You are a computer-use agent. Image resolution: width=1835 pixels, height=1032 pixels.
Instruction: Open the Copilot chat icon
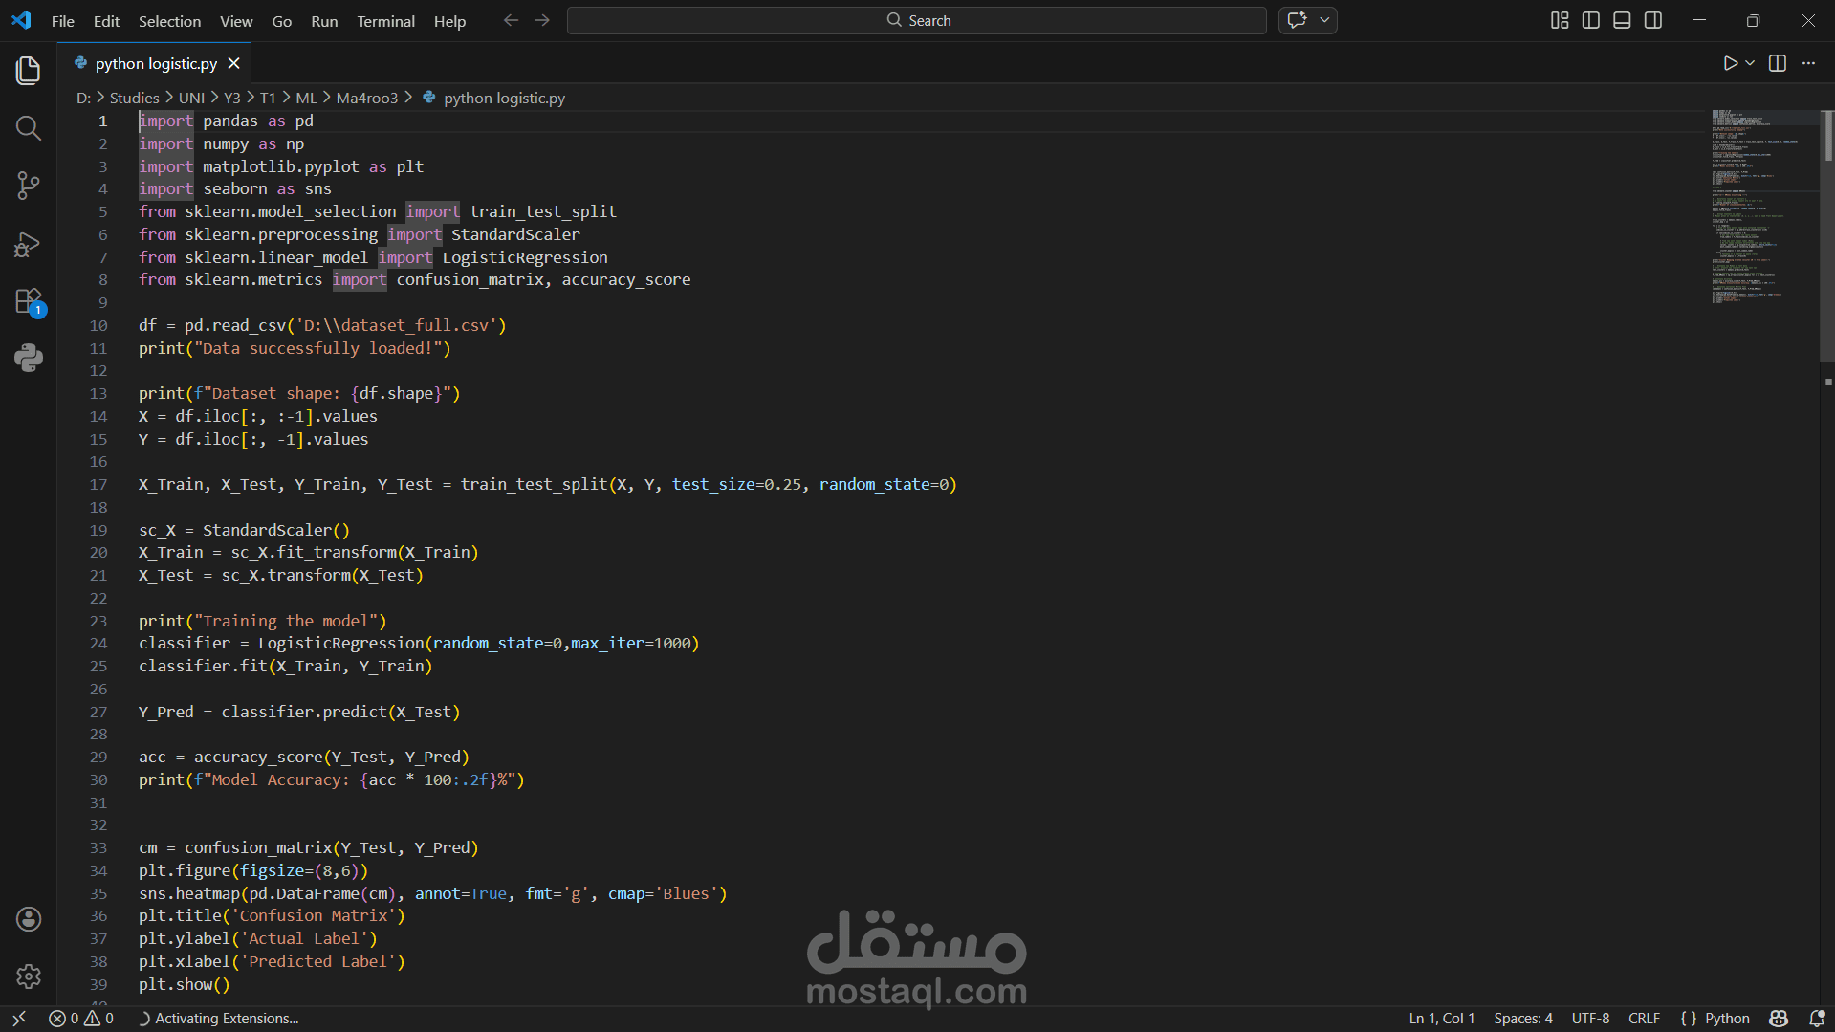coord(1297,20)
